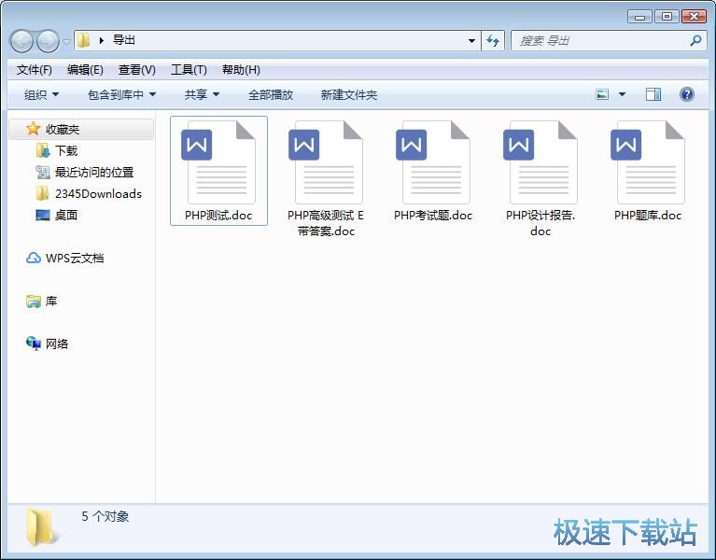Screen dimensions: 716x560
Task: Close the 导出 explorer window
Action: click(694, 17)
